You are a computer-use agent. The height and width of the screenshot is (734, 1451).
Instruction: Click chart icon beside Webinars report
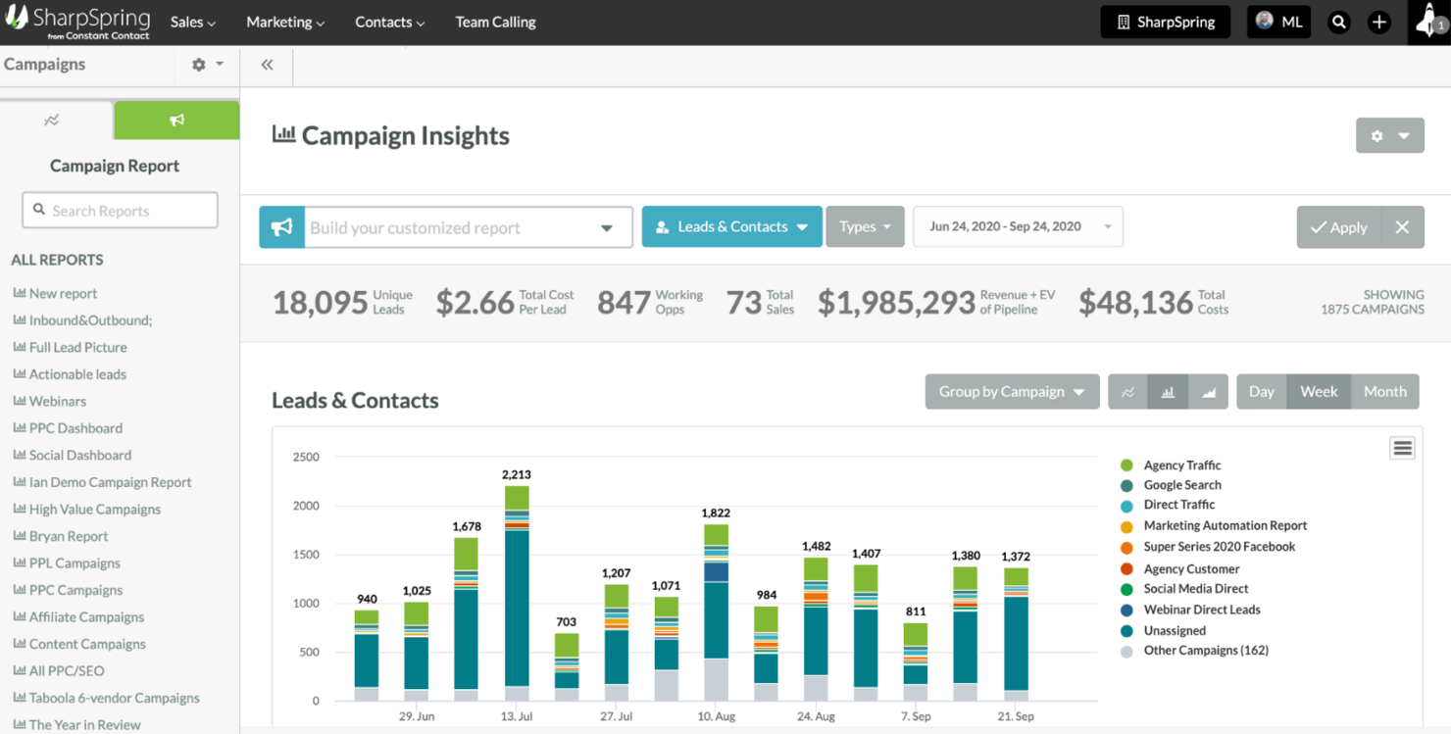(19, 401)
